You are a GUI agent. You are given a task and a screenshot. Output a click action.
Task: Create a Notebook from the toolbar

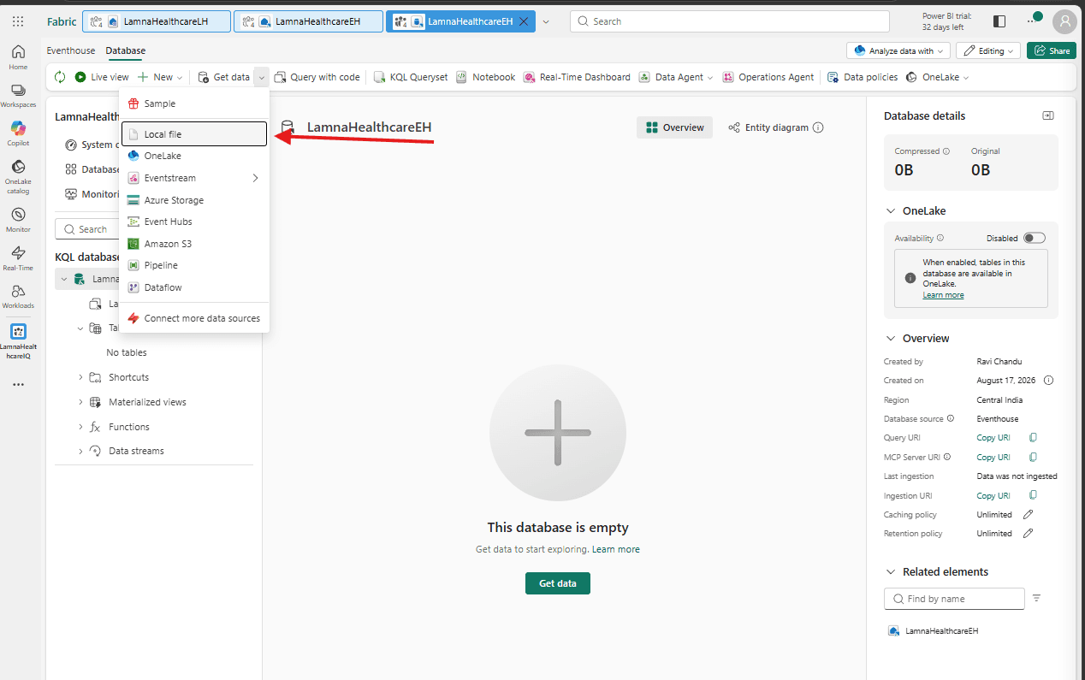coord(486,77)
